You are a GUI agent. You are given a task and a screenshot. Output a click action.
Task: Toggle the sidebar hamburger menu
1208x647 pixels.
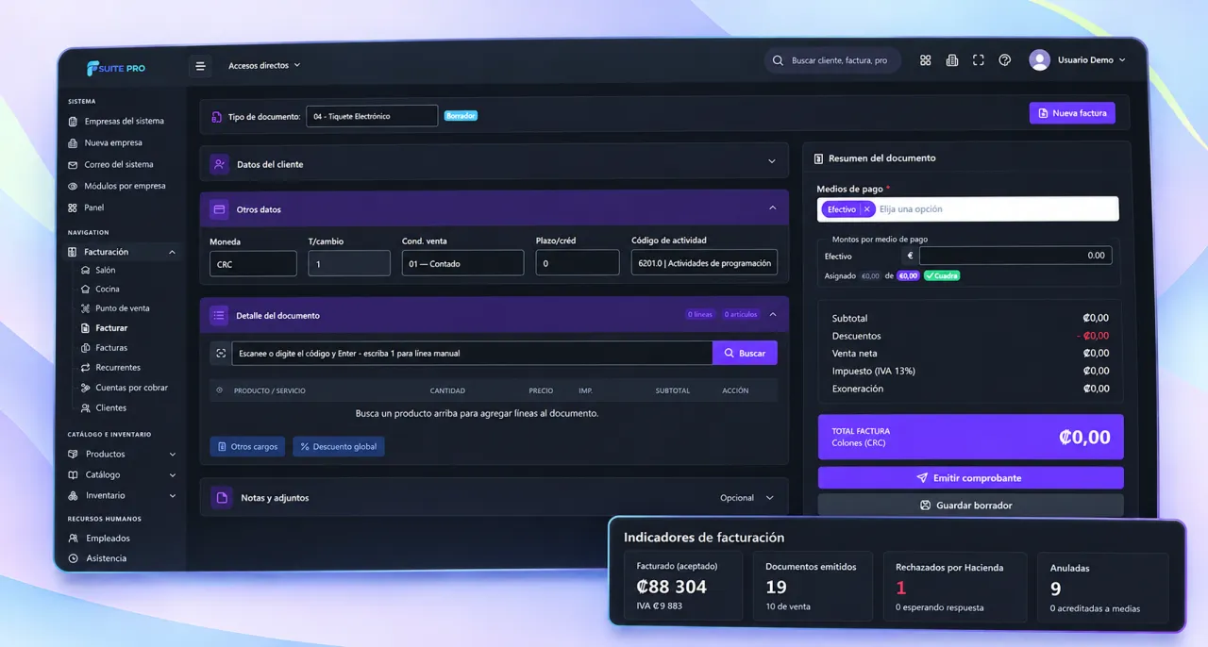pos(200,66)
